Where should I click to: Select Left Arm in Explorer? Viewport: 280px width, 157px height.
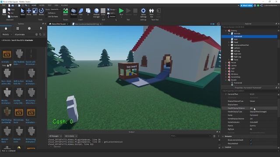pos(237,48)
